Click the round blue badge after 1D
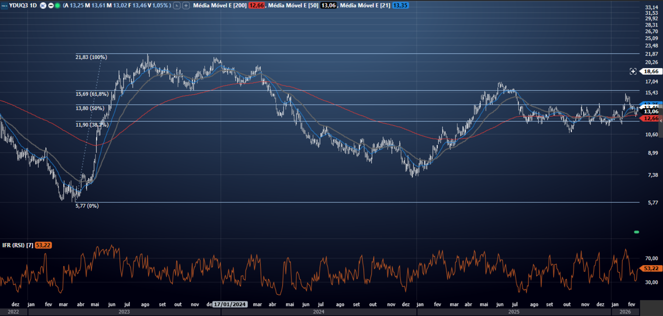This screenshot has height=316, width=663. click(43, 6)
